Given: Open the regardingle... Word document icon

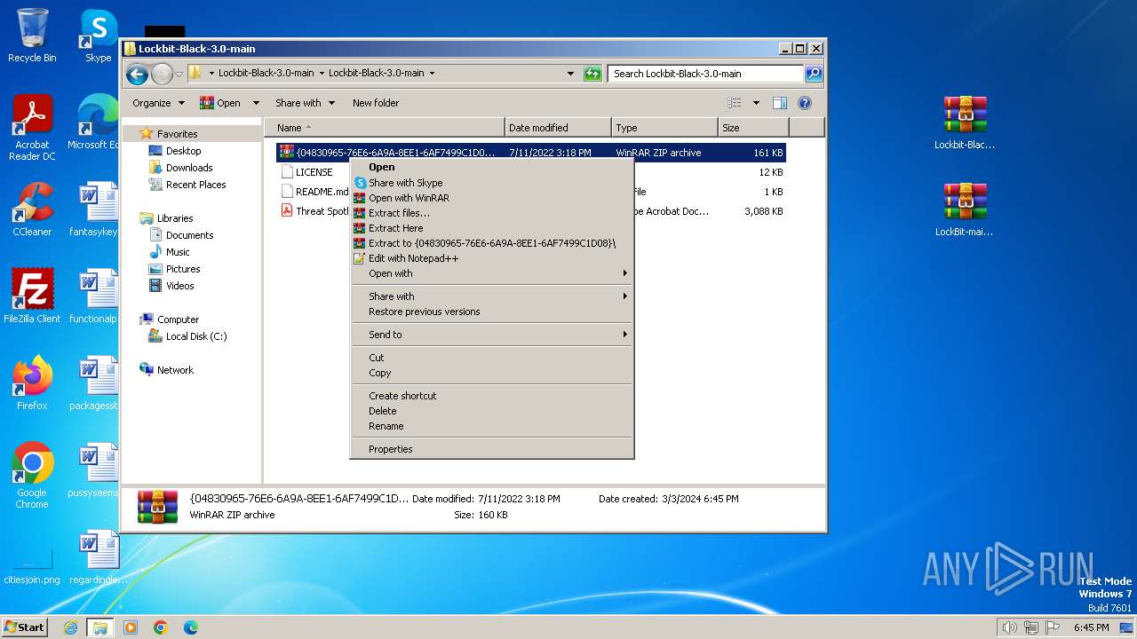Looking at the screenshot, I should pos(98,556).
